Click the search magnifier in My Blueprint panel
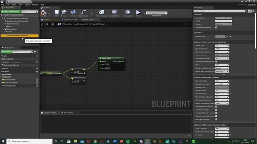Image resolution: width=257 pixels, height=144 pixels. click(x=32, y=52)
